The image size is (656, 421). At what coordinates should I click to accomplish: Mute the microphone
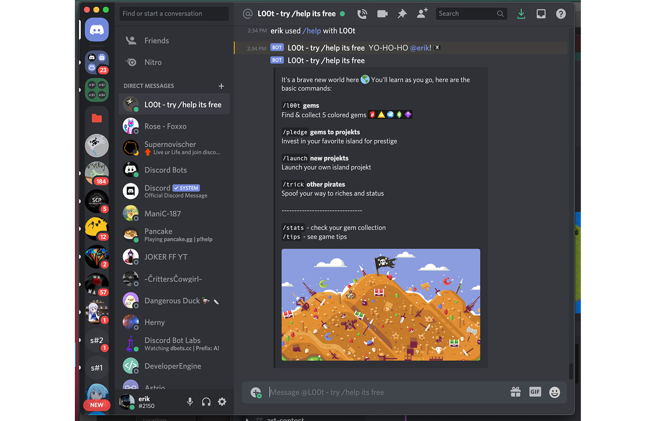[x=190, y=402]
